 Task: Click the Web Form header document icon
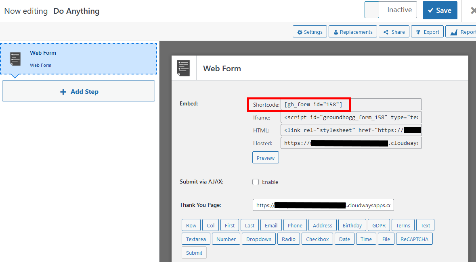184,68
